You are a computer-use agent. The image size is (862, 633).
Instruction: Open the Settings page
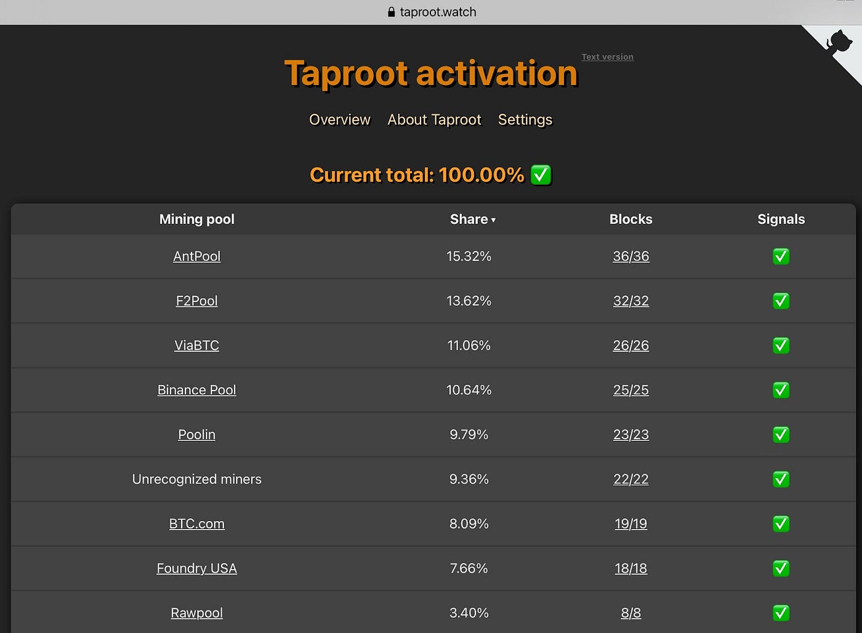pos(525,120)
